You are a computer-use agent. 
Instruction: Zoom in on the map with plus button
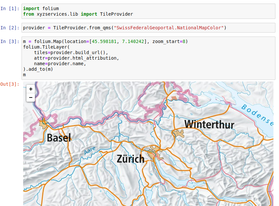31,89
